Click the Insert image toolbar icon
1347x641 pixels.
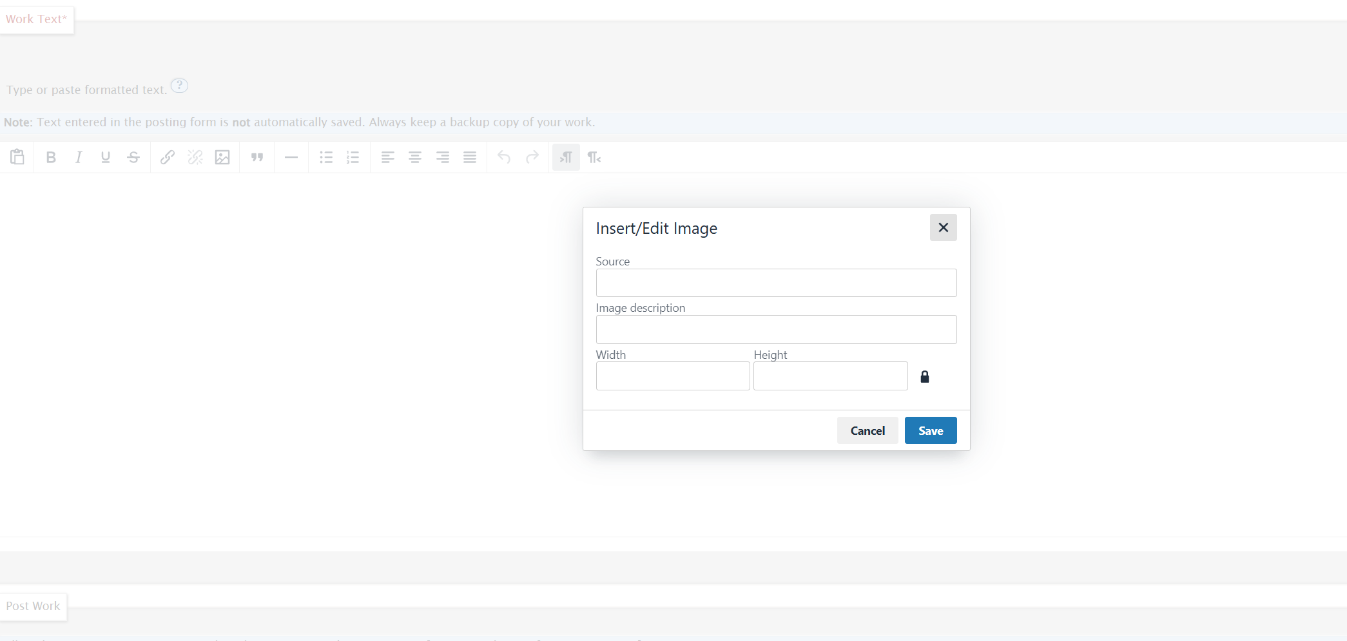pos(222,157)
